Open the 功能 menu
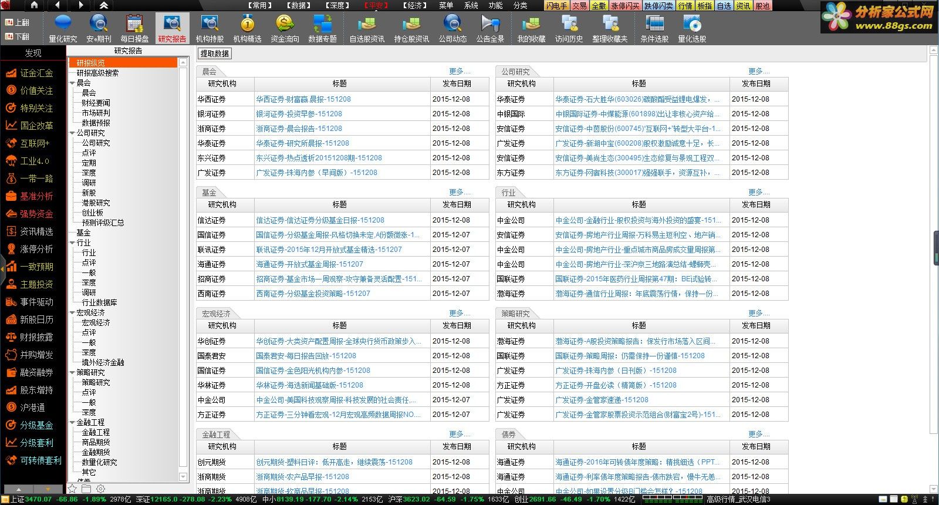 (496, 5)
